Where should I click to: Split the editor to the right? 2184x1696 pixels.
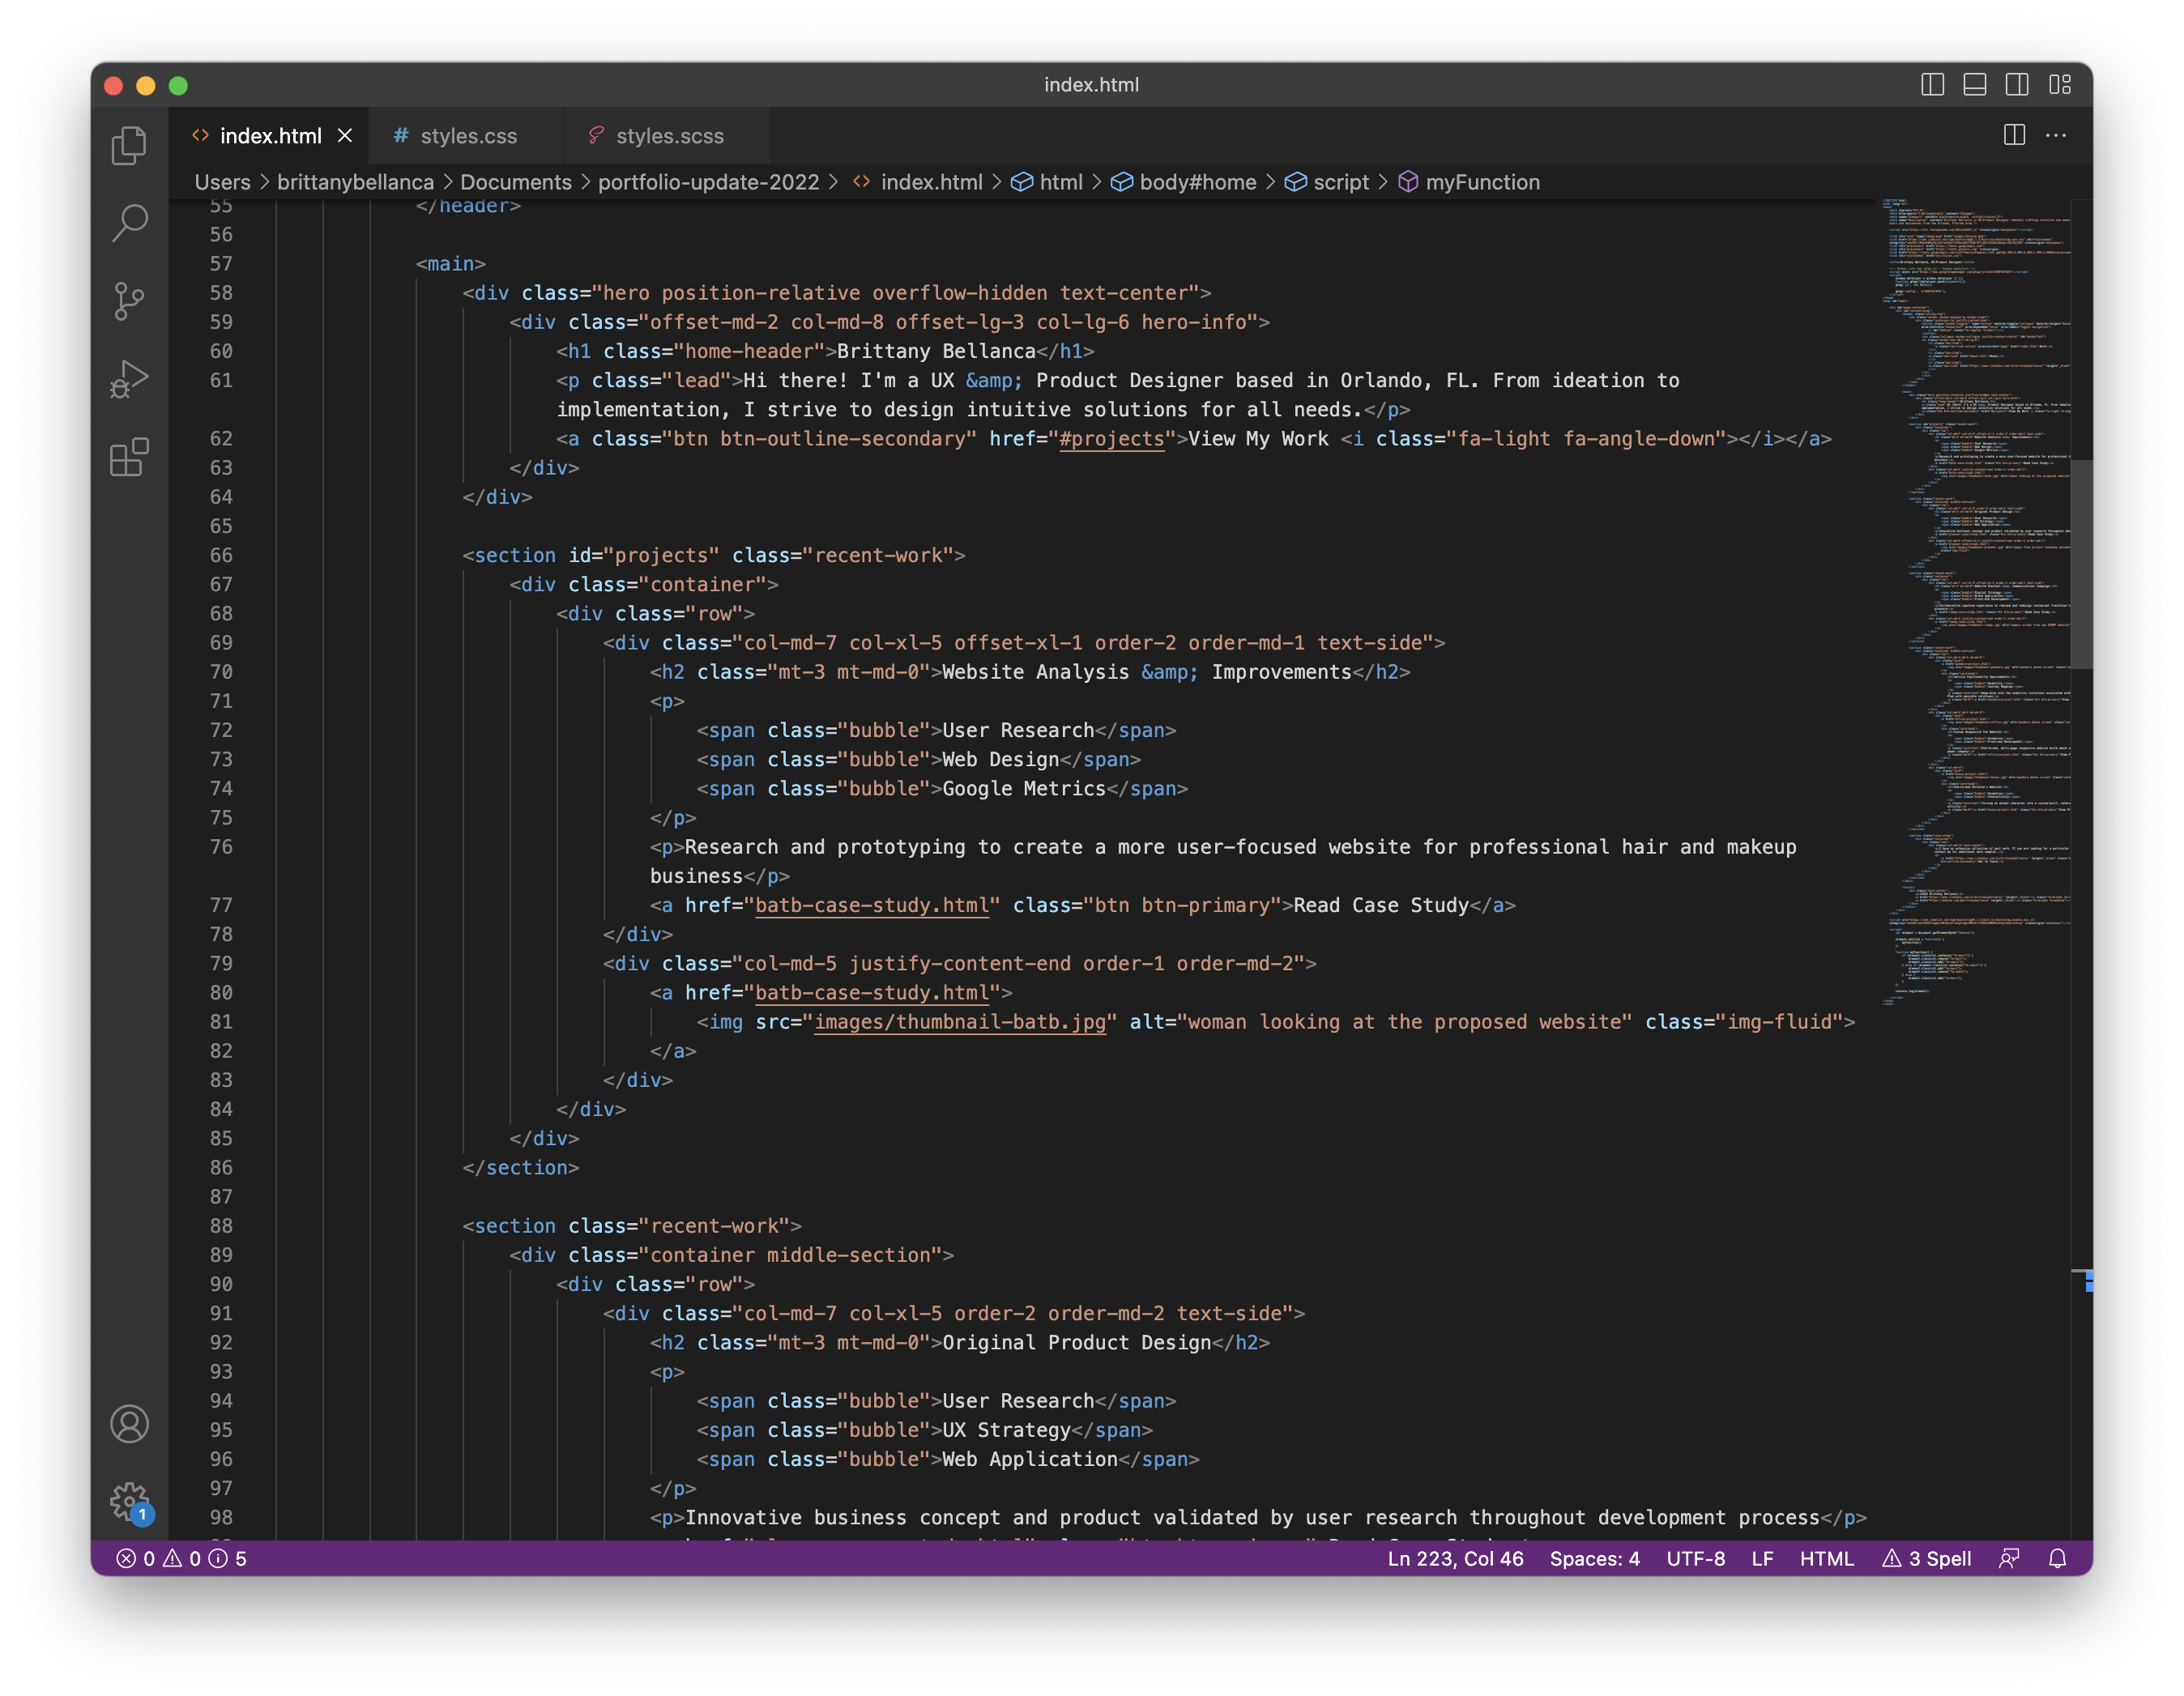coord(2014,135)
